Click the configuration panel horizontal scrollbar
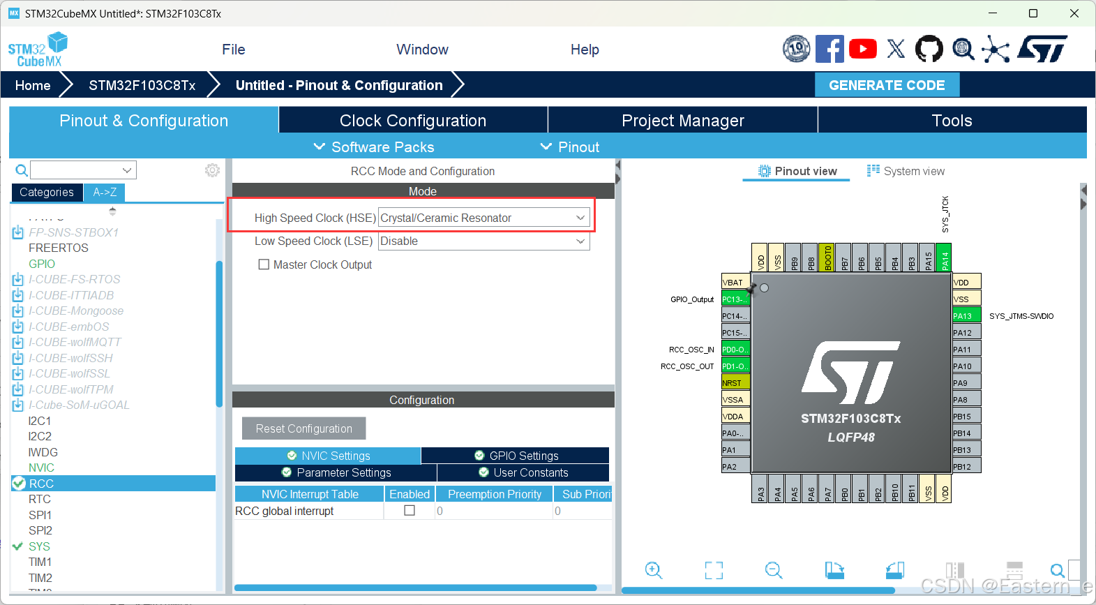The width and height of the screenshot is (1096, 605). click(416, 588)
